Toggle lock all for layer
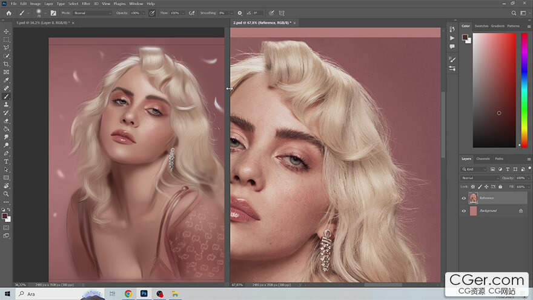The image size is (533, 300). (x=500, y=187)
